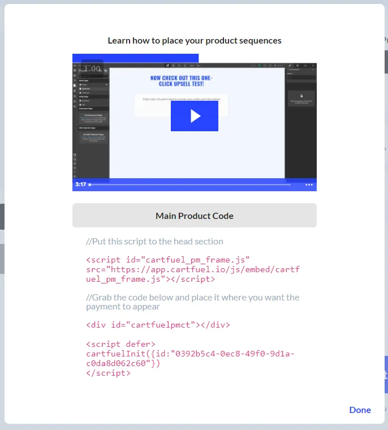Click Done to close the dialog
Screen dimensions: 388x430
(x=360, y=410)
